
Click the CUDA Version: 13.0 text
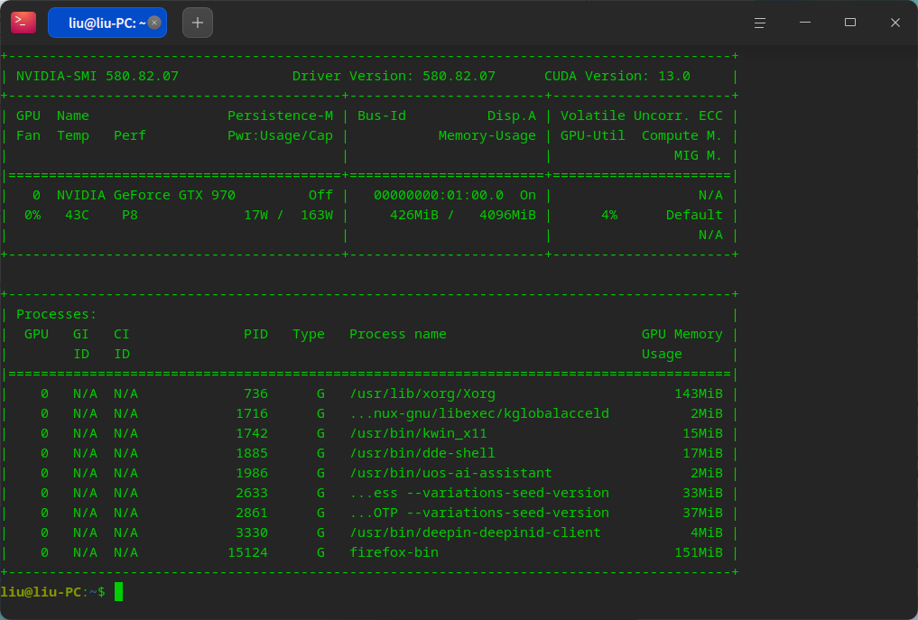tap(617, 76)
